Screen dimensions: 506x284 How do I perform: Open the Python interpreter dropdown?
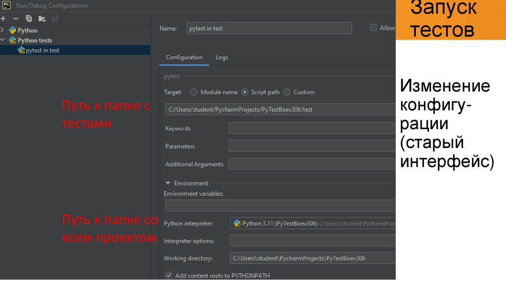tap(313, 224)
